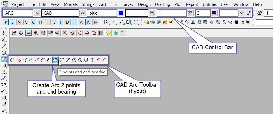Select the dimension tool in vertical toolbar
This screenshot has width=273, height=114.
(x=4, y=91)
